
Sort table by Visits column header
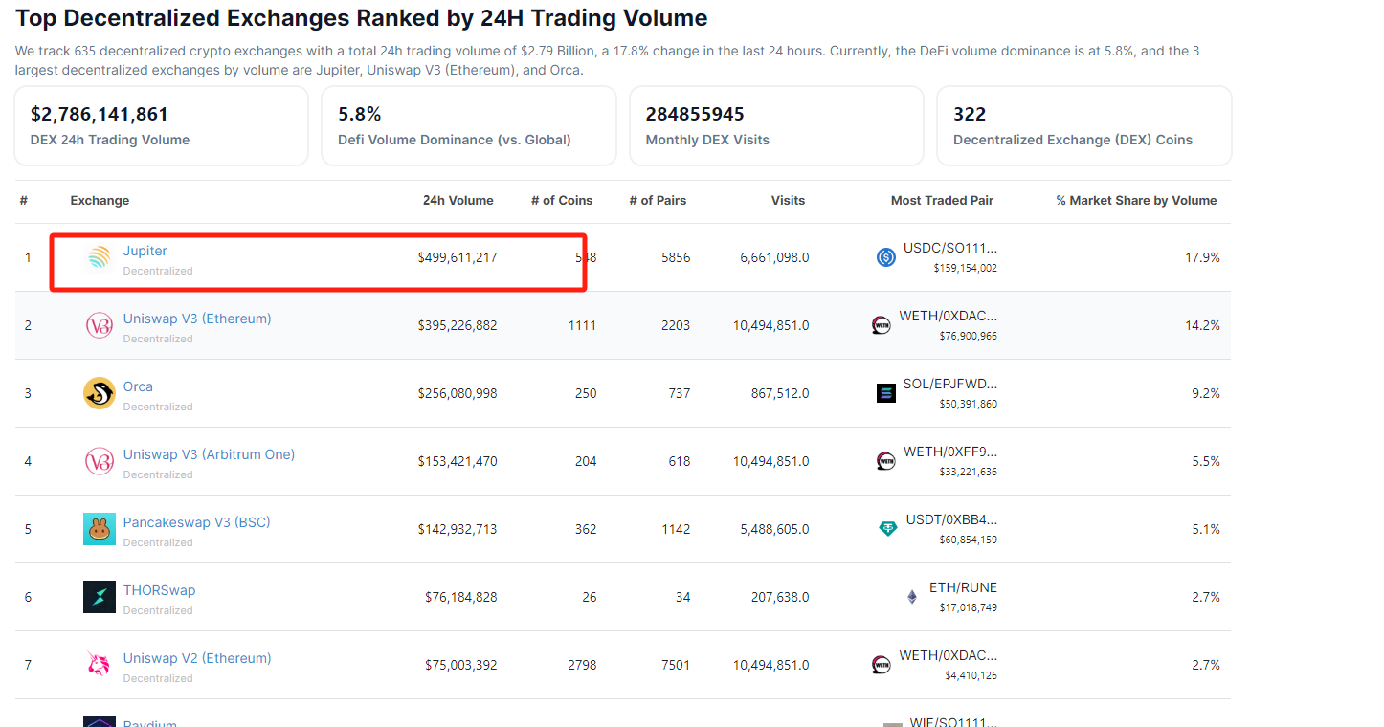point(788,201)
